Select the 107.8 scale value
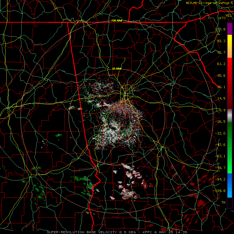Image resolution: width=234 pixels, height=234 pixels. [x=220, y=29]
